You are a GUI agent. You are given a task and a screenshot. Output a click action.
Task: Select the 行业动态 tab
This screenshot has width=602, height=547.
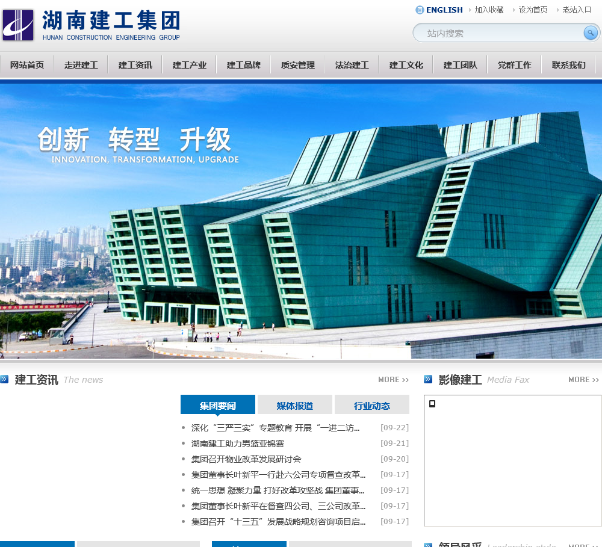[x=372, y=404]
